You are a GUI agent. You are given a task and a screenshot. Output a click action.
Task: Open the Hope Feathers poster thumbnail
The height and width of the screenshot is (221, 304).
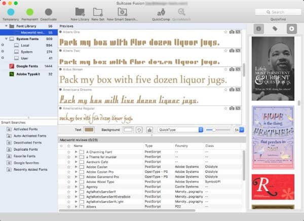[x=273, y=137]
